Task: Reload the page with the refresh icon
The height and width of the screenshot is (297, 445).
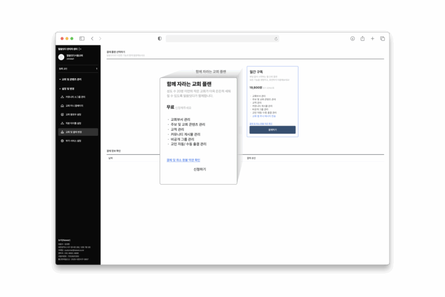Action: [276, 39]
